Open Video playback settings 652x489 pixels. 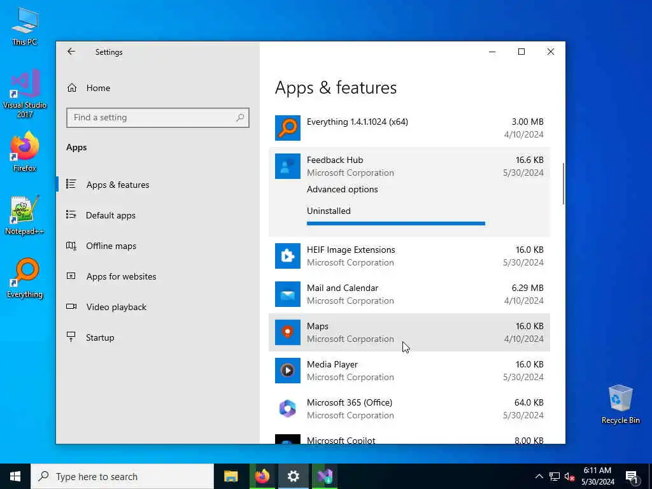point(116,307)
